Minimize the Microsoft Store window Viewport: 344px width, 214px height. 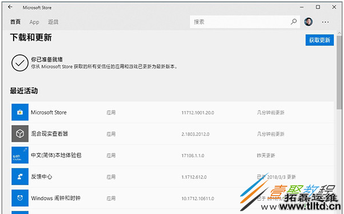coord(302,7)
